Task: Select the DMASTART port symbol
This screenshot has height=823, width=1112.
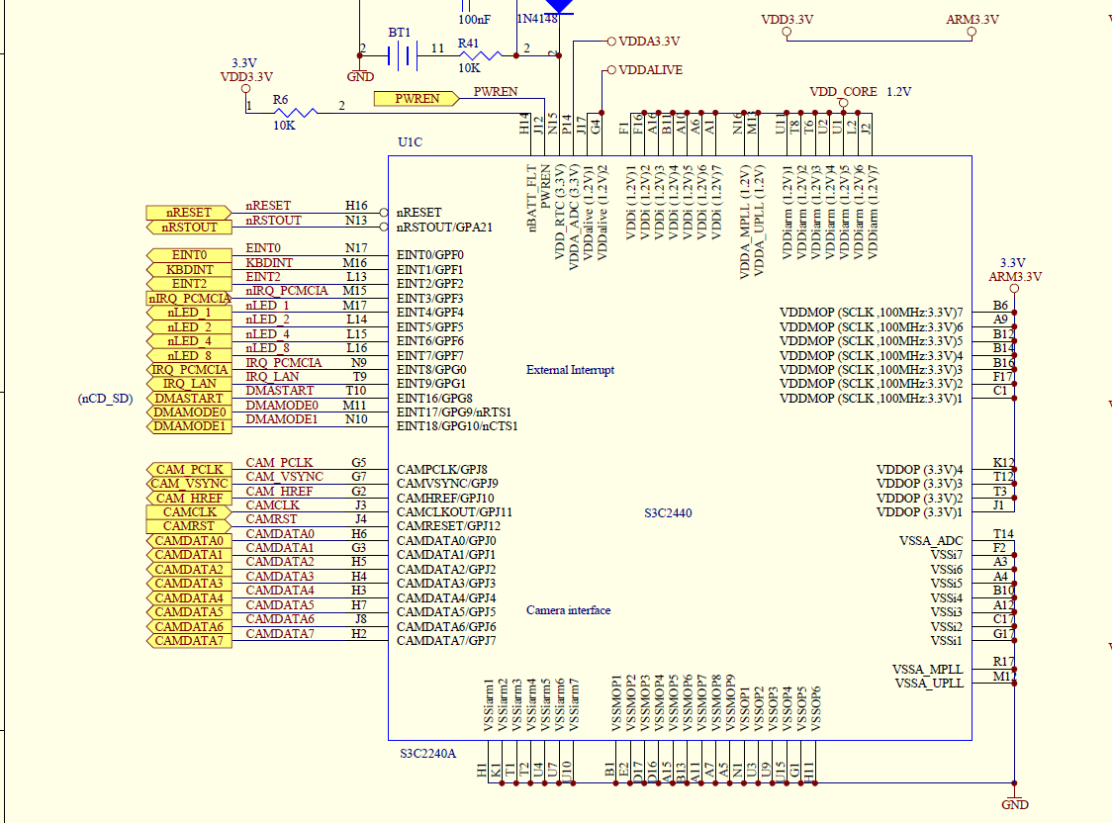Action: tap(189, 399)
